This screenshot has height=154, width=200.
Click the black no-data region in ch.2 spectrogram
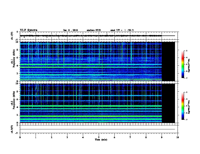[x=168, y=103]
